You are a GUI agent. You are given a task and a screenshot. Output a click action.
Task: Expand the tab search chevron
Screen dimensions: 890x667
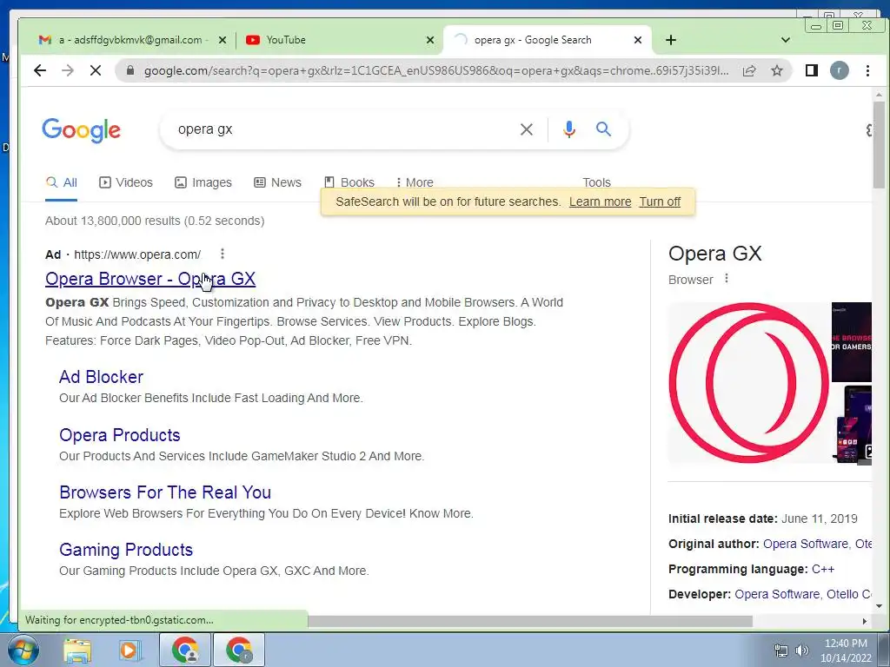click(786, 40)
